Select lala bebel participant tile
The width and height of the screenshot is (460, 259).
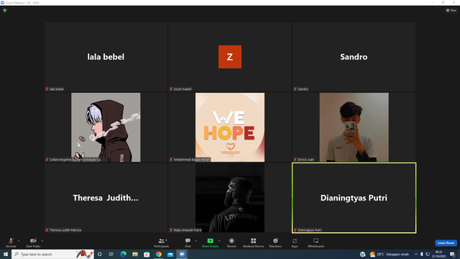106,57
